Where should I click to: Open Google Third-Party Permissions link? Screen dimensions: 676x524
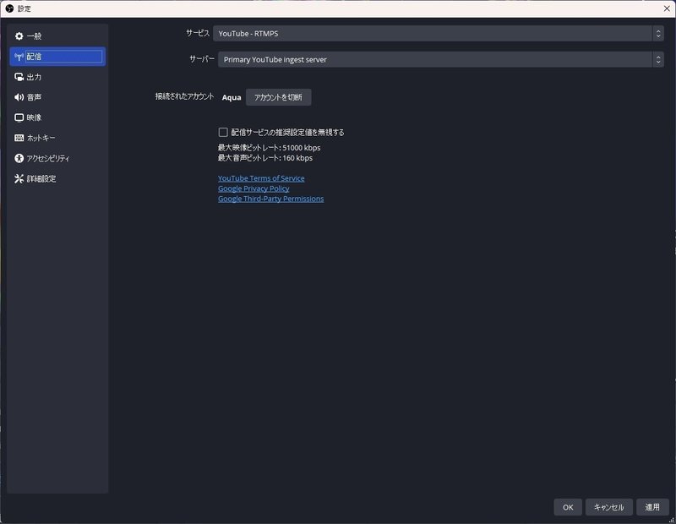(270, 199)
